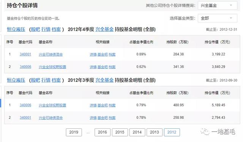Click the 3,199.22 market value cell
This screenshot has width=243, height=142.
click(218, 54)
